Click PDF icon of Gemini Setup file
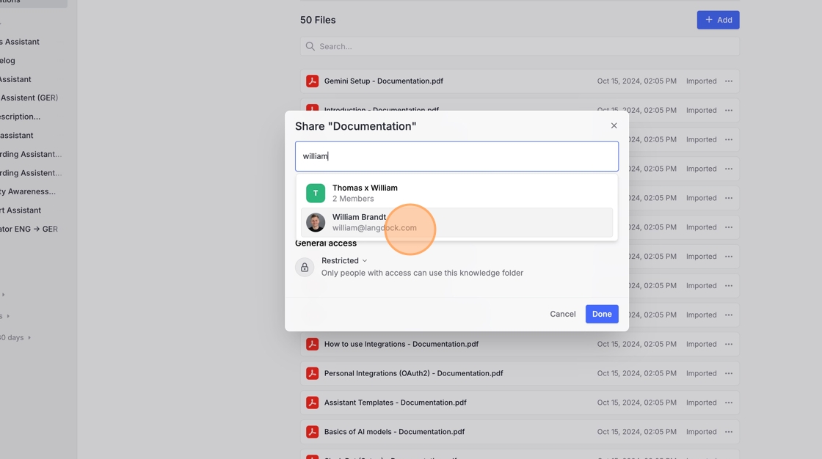Viewport: 822px width, 459px height. coord(312,81)
